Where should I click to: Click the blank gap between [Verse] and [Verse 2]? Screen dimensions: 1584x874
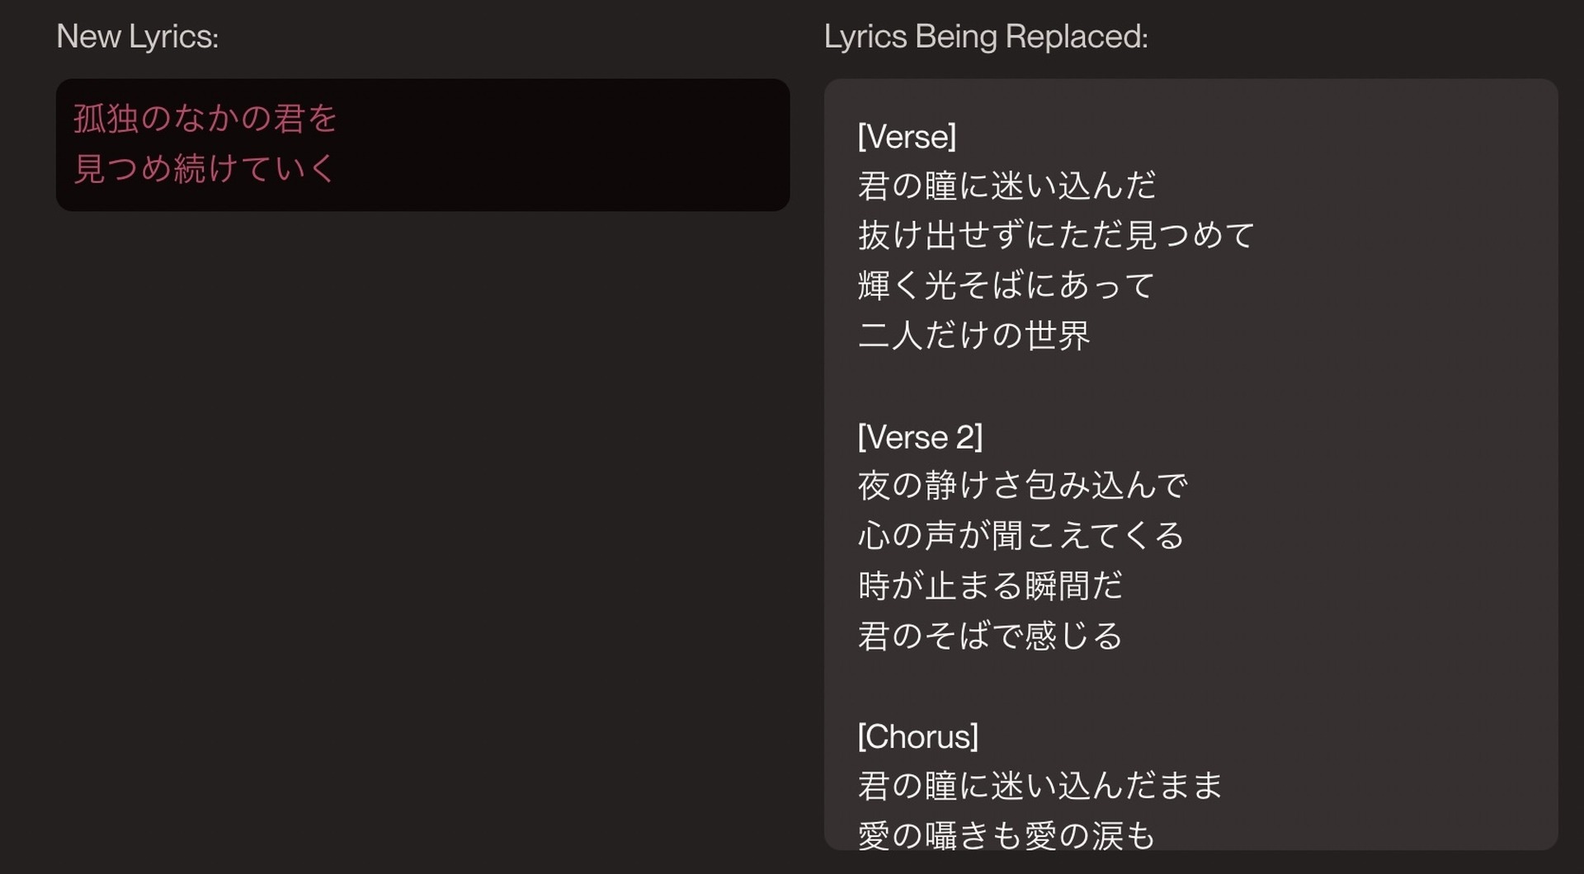tap(1190, 386)
